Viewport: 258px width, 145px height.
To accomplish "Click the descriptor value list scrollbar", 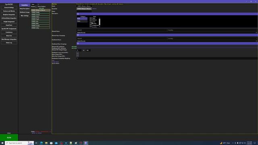I will (x=100, y=22).
